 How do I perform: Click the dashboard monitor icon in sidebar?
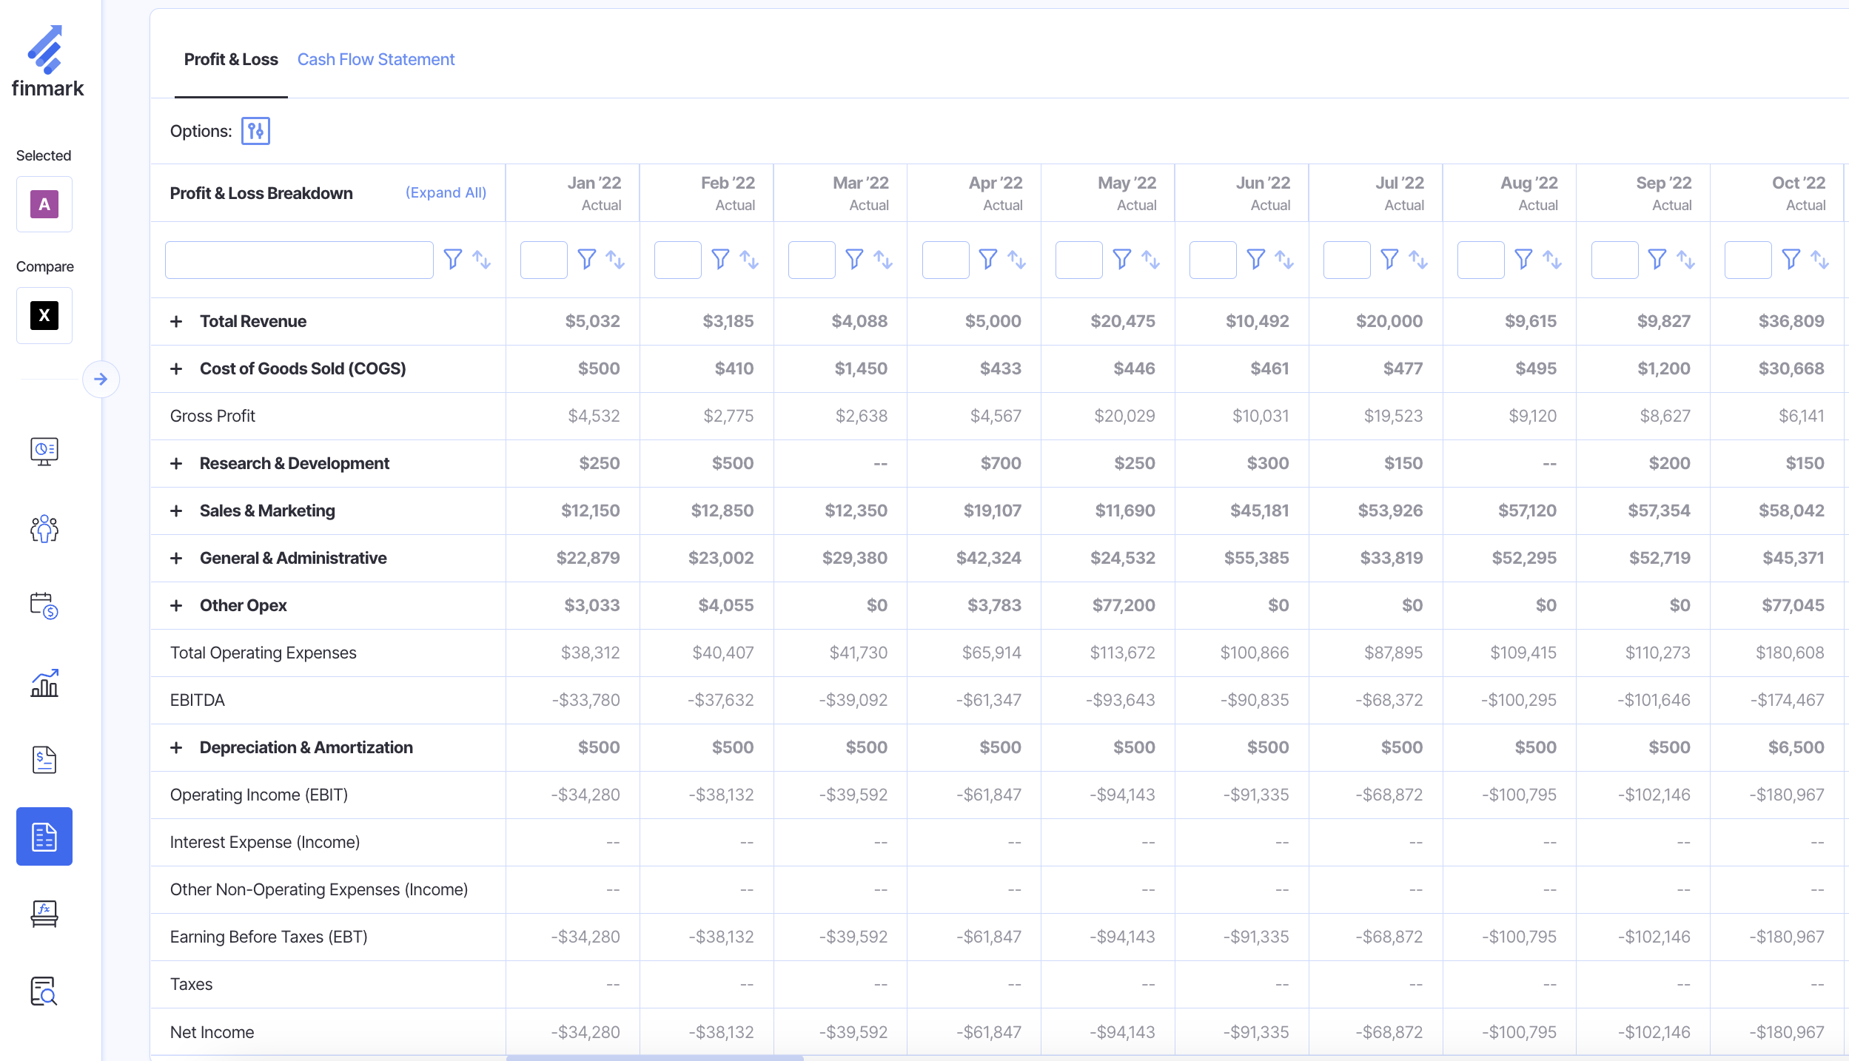coord(44,451)
